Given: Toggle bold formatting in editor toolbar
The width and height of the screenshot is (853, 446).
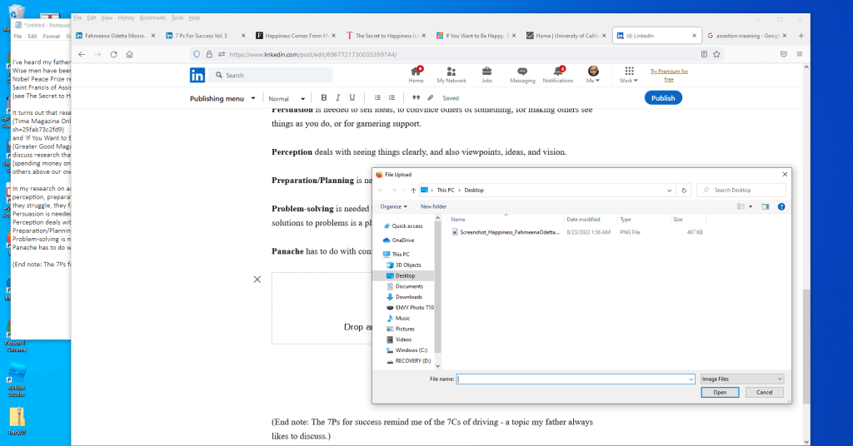Looking at the screenshot, I should [324, 98].
